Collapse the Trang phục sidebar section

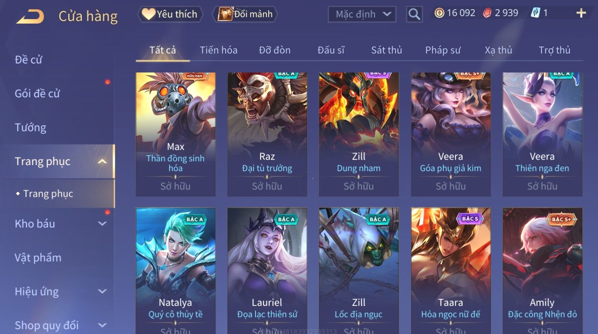coord(102,161)
